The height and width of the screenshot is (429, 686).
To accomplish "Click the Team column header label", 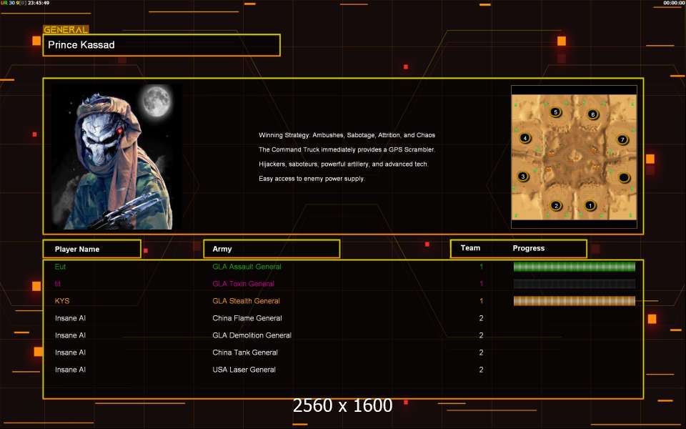I will point(470,248).
